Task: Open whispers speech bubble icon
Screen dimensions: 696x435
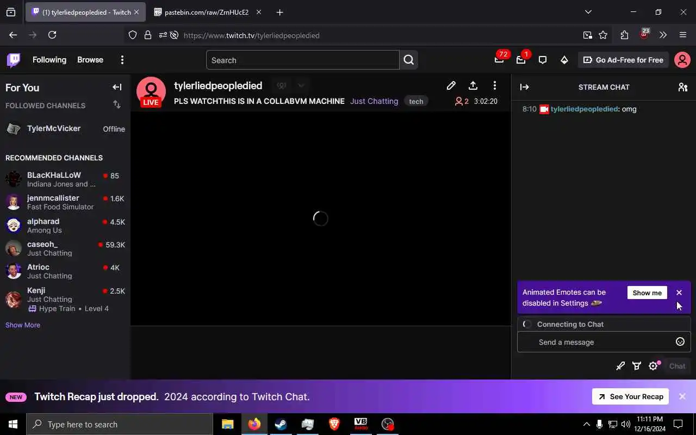Action: [542, 60]
